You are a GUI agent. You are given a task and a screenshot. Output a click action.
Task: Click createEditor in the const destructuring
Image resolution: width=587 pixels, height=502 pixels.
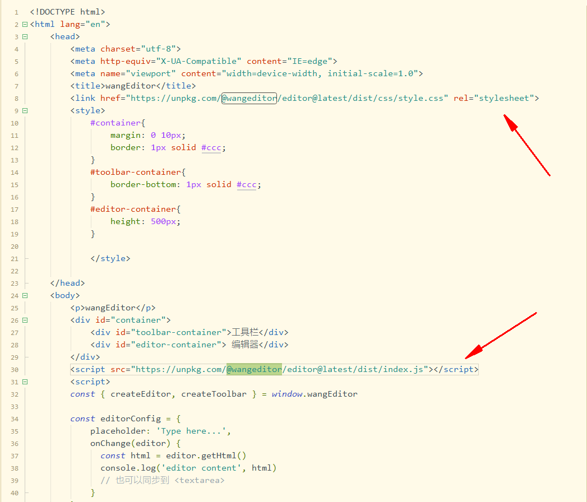(141, 394)
